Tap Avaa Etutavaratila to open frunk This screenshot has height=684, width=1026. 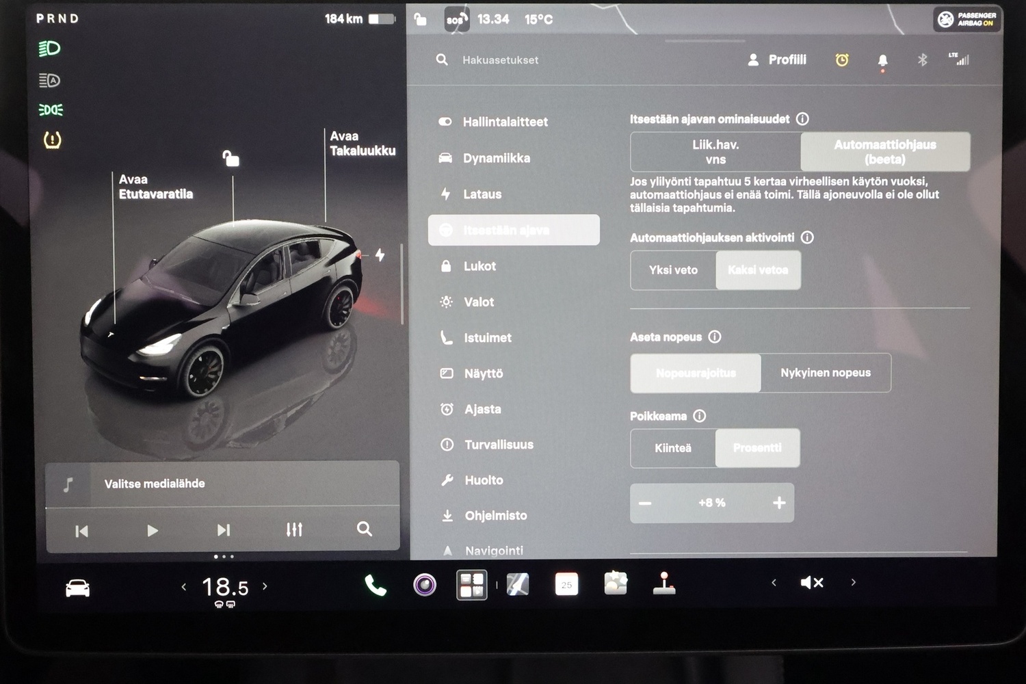[x=155, y=187]
